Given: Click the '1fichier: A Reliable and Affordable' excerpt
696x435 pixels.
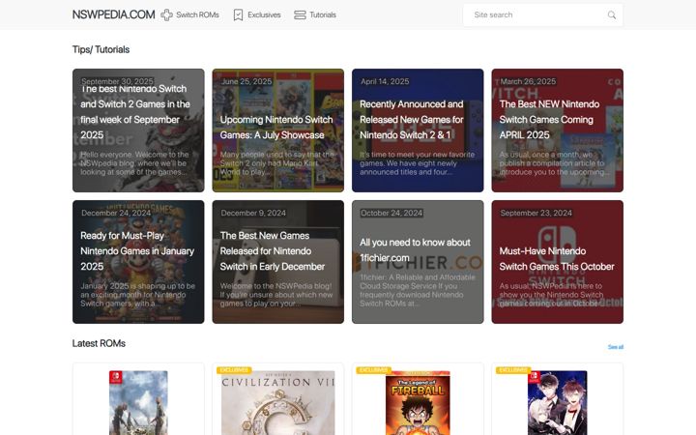Looking at the screenshot, I should pos(418,290).
